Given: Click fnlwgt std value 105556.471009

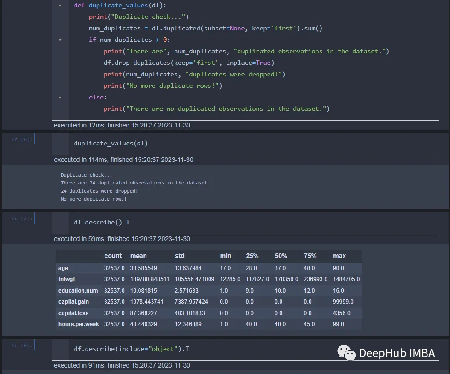Looking at the screenshot, I should (194, 279).
